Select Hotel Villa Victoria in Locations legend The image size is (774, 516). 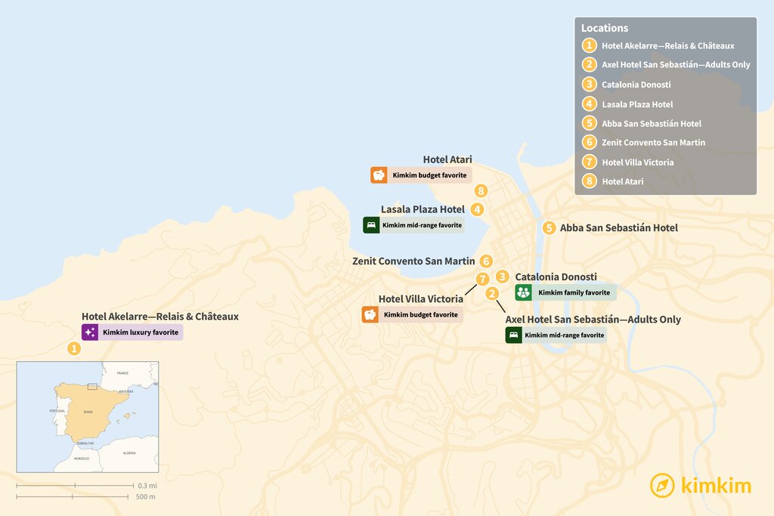tap(637, 162)
